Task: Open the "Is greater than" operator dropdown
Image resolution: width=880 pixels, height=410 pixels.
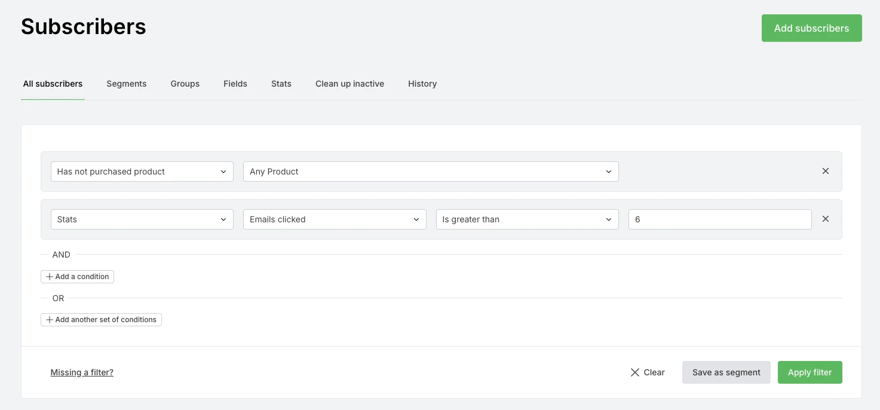Action: pyautogui.click(x=526, y=219)
